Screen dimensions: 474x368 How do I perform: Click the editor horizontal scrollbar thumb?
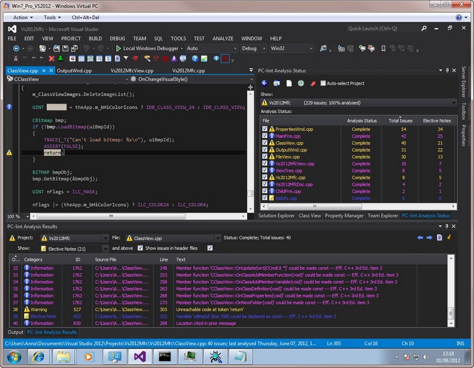pyautogui.click(x=111, y=216)
